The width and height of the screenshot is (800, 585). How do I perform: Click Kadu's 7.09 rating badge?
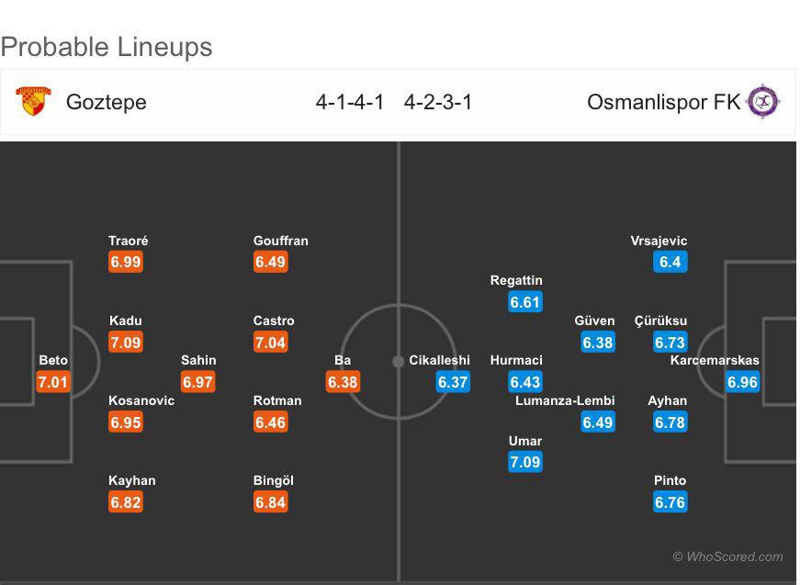tap(125, 342)
